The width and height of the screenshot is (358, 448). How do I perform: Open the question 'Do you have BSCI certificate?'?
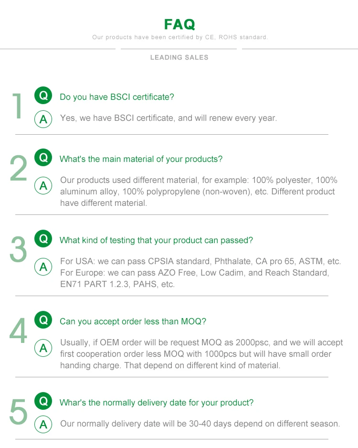tap(117, 97)
